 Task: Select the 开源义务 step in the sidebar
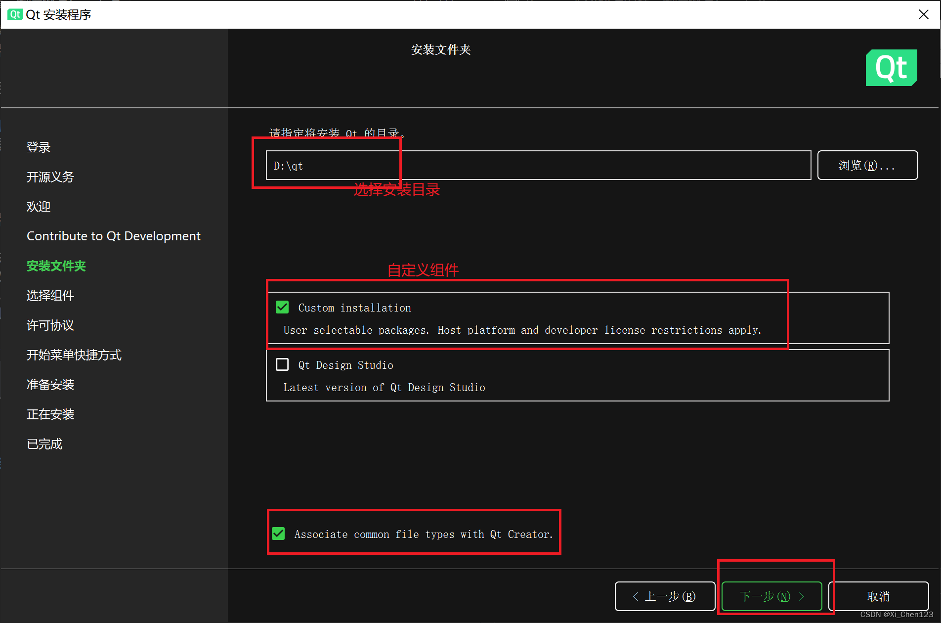[x=50, y=177]
